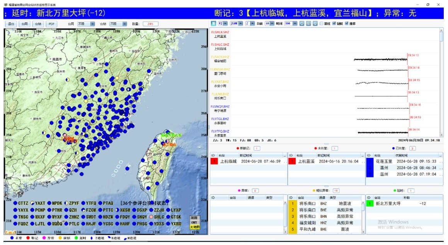Enable the 基线 checkbox
The image size is (448, 245).
[322, 24]
